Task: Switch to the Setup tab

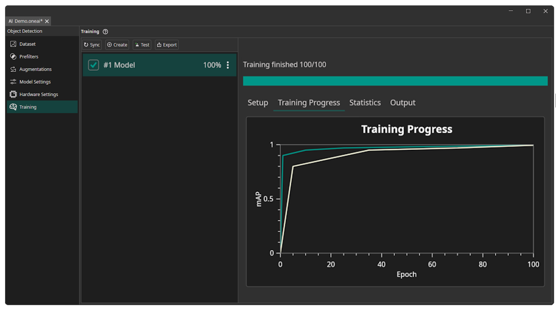Action: pos(258,103)
